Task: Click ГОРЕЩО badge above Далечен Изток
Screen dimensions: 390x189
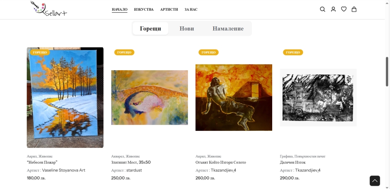Action: (293, 52)
